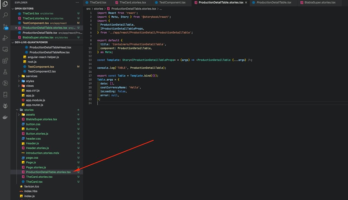
Task: Open the Docker whale icon
Action: 5,117
